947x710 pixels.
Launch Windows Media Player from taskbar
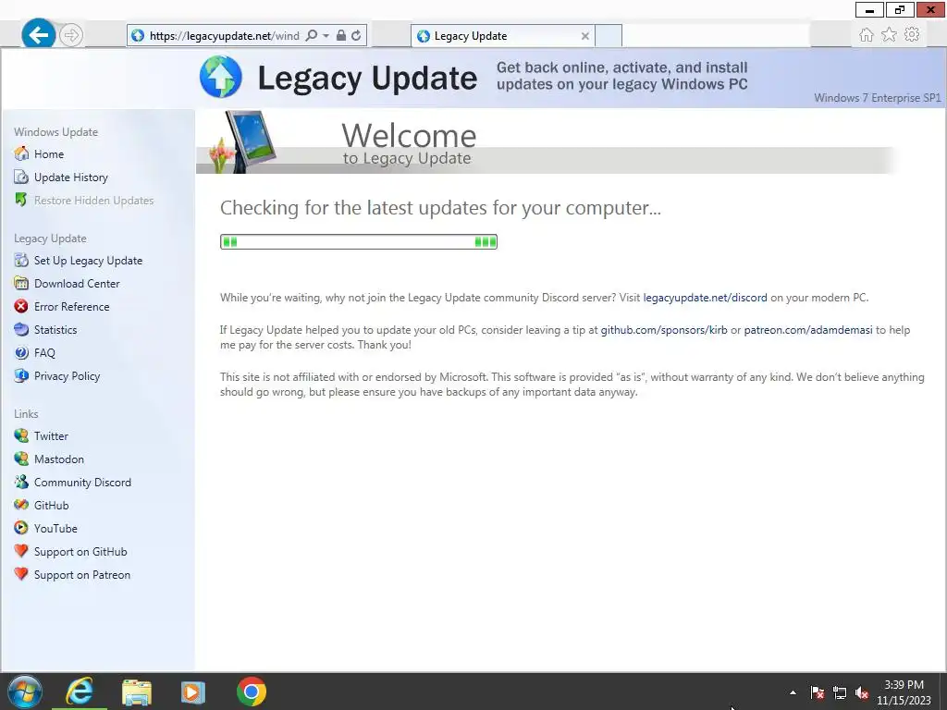(192, 692)
